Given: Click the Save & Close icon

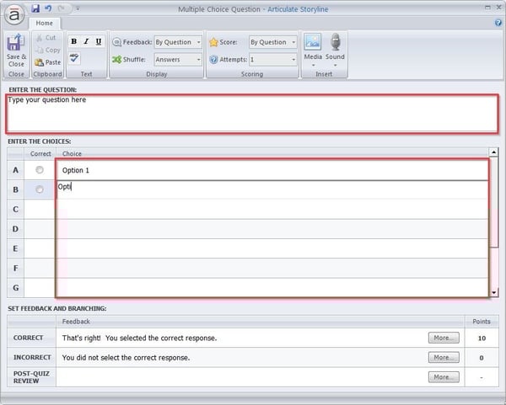Looking at the screenshot, I should point(15,42).
